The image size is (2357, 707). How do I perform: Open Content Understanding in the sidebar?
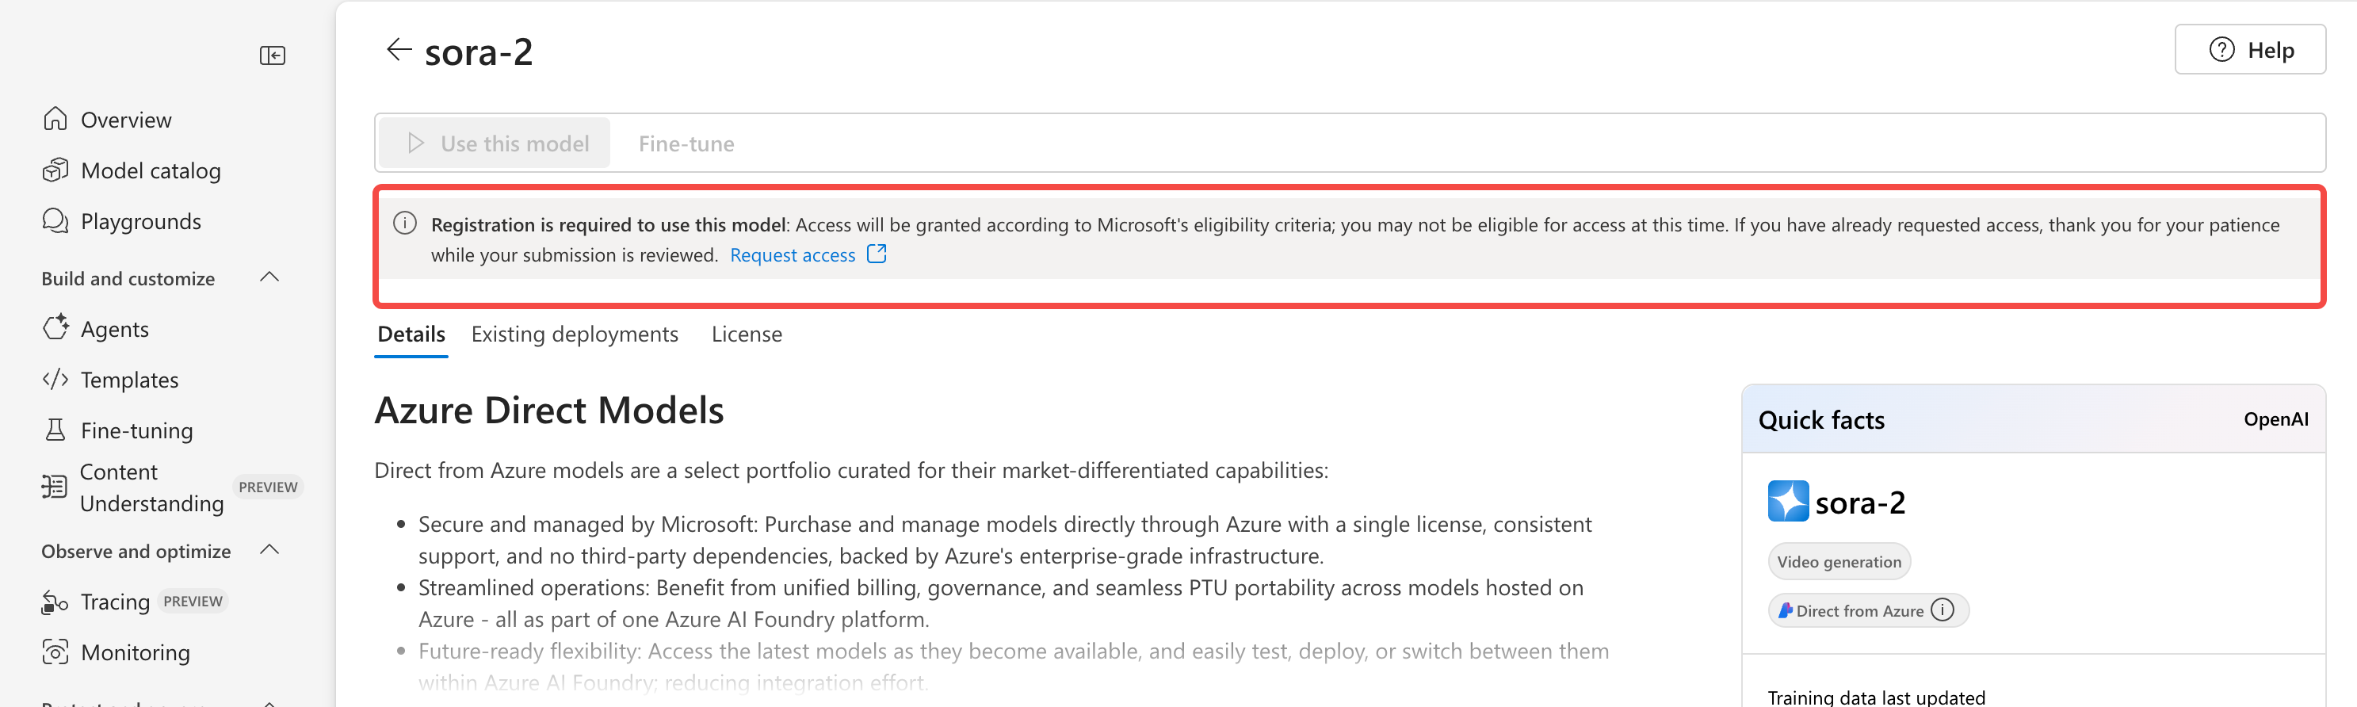tap(152, 487)
